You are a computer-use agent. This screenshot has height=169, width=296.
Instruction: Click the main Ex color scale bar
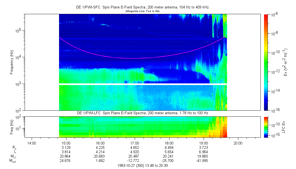coord(266,62)
